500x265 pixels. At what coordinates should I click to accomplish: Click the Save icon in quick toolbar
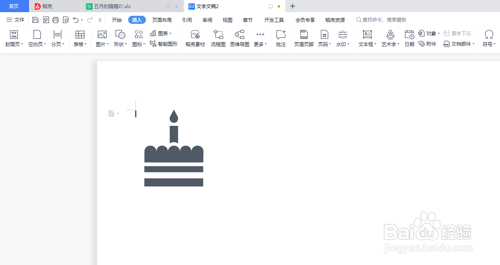pyautogui.click(x=35, y=20)
